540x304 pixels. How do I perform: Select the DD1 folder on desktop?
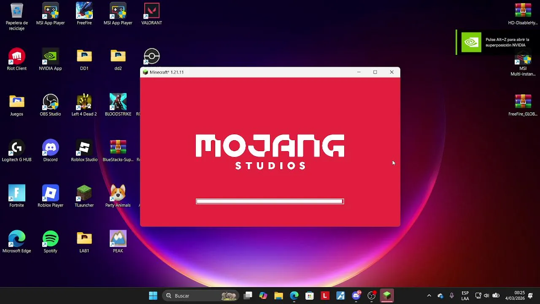(84, 60)
